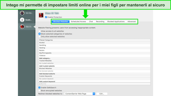
Task: Switch to the Blocked Websites tab
Action: (x=61, y=22)
